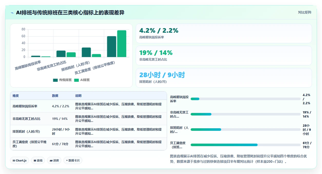Click the 排班耗时（人时/月）caption in the data card
Image resolution: width=322 pixels, height=174 pixels.
[153, 82]
